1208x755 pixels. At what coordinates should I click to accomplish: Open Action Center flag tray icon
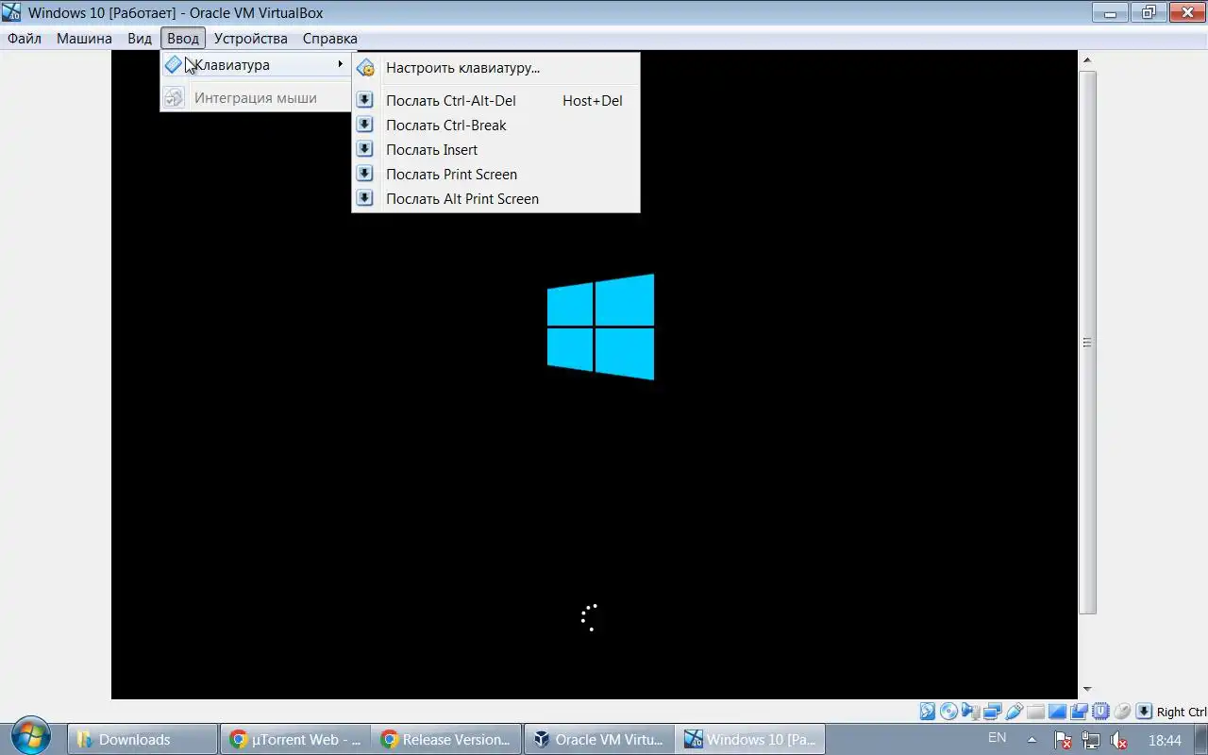pos(1063,740)
